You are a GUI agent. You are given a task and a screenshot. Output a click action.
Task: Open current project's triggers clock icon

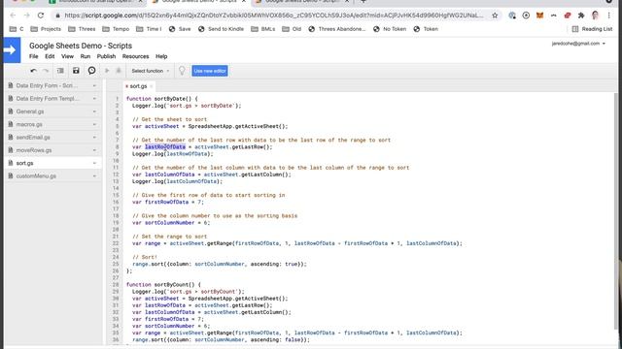coord(91,71)
